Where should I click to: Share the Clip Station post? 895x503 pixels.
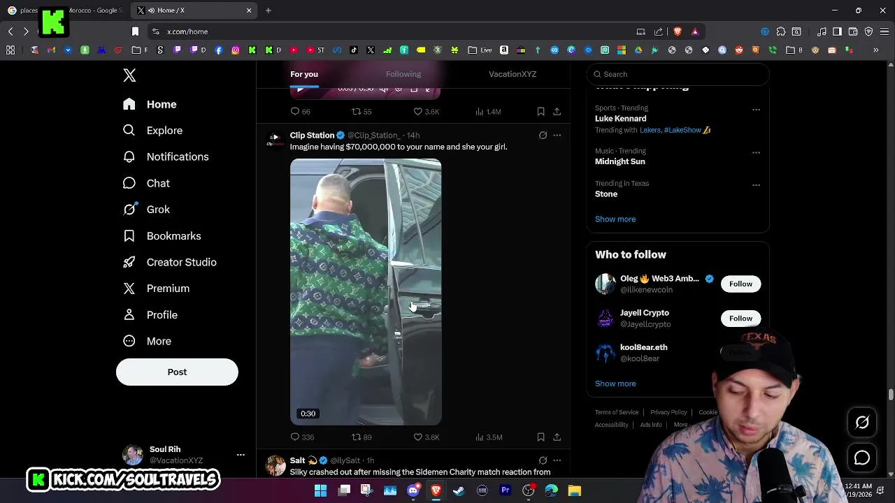[557, 437]
